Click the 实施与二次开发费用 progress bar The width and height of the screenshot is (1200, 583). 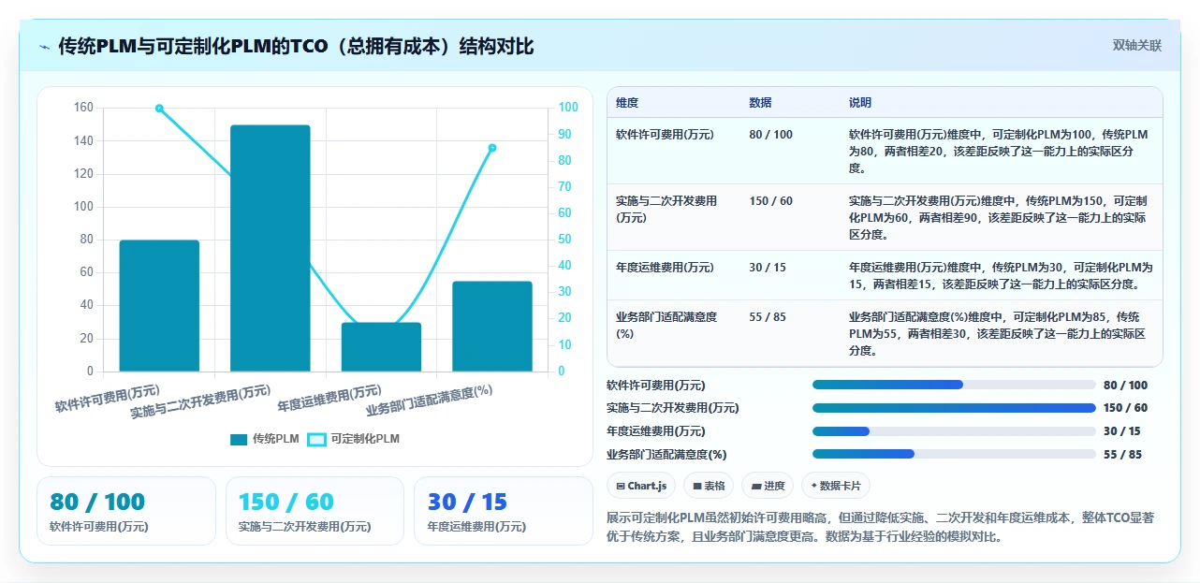point(954,408)
